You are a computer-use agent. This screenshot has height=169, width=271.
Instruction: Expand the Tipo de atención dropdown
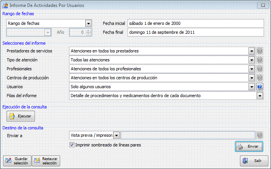(x=252, y=60)
